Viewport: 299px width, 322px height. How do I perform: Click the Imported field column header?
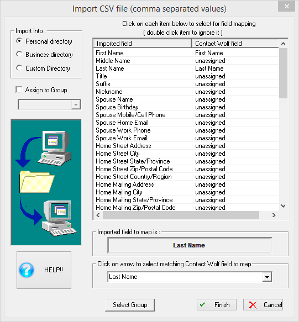(143, 44)
